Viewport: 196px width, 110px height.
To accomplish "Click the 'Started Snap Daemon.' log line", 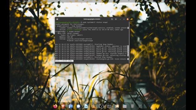I will (84, 57).
